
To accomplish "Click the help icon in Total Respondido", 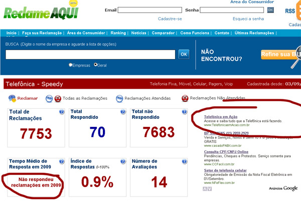I will coord(123,112).
